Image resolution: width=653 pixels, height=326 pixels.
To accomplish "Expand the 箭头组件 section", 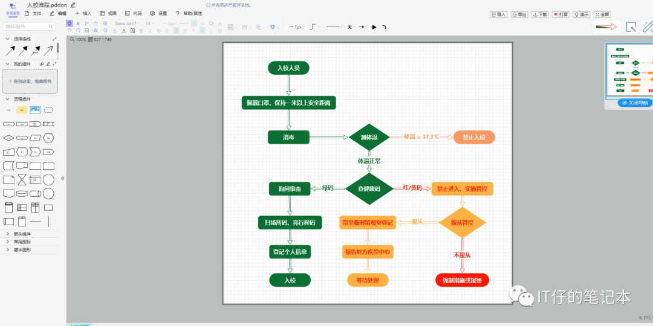I will coord(22,234).
